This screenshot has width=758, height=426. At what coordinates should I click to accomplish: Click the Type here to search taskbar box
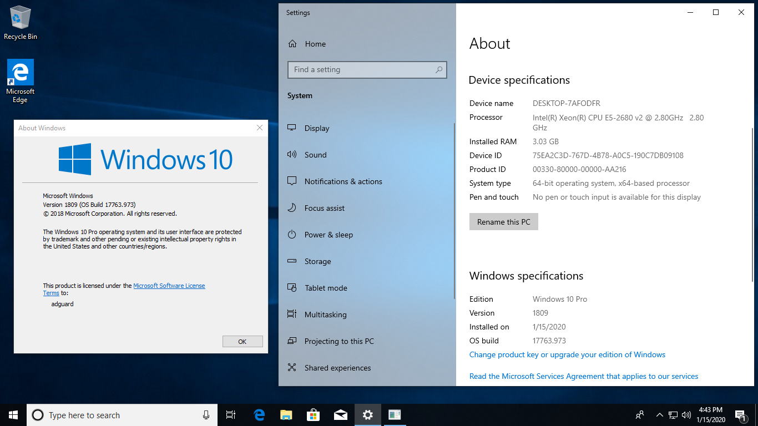(121, 415)
